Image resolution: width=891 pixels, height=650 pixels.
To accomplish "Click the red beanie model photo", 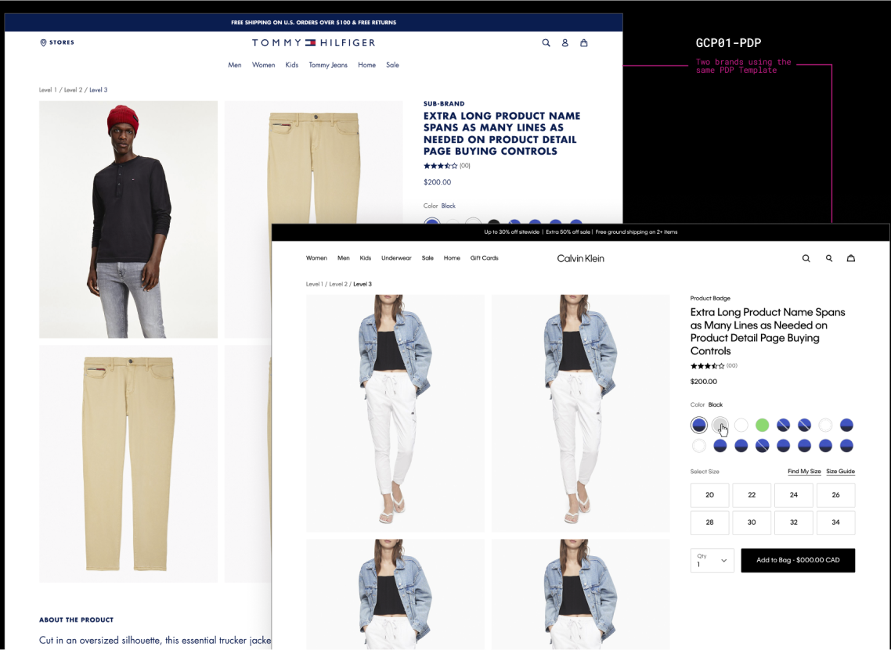I will [128, 219].
